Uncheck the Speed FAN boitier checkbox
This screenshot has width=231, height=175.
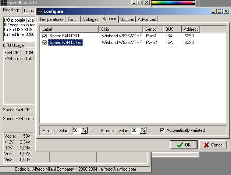pyautogui.click(x=45, y=42)
